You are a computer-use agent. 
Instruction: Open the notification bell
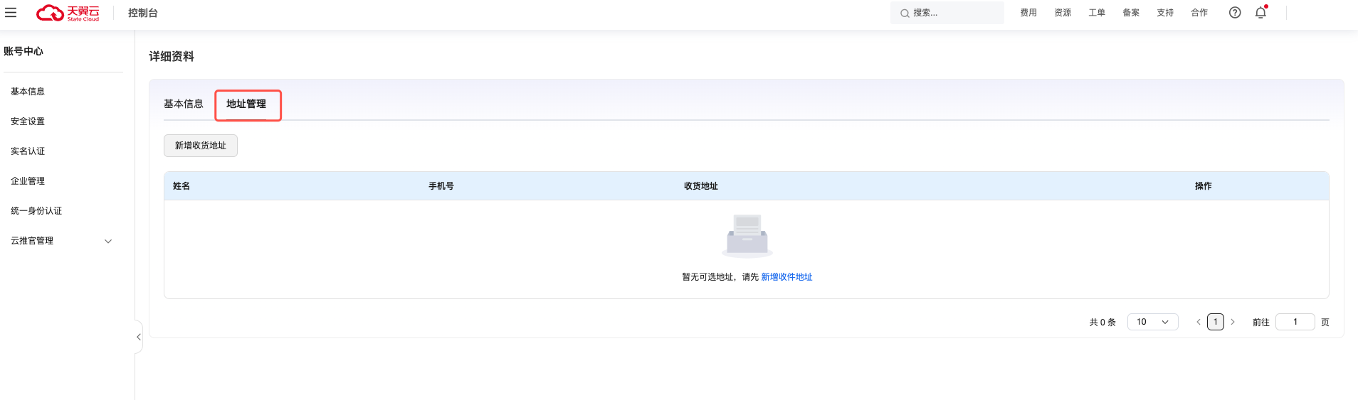[1260, 12]
